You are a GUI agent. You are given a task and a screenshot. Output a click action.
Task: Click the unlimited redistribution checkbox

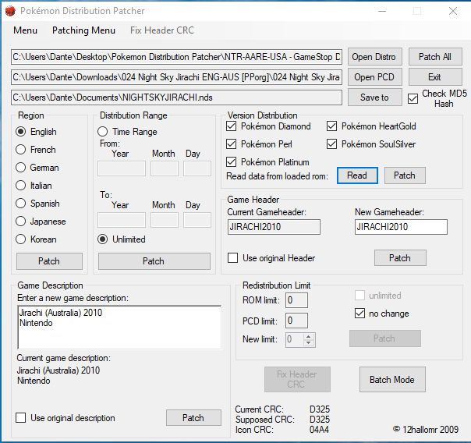[x=359, y=296]
